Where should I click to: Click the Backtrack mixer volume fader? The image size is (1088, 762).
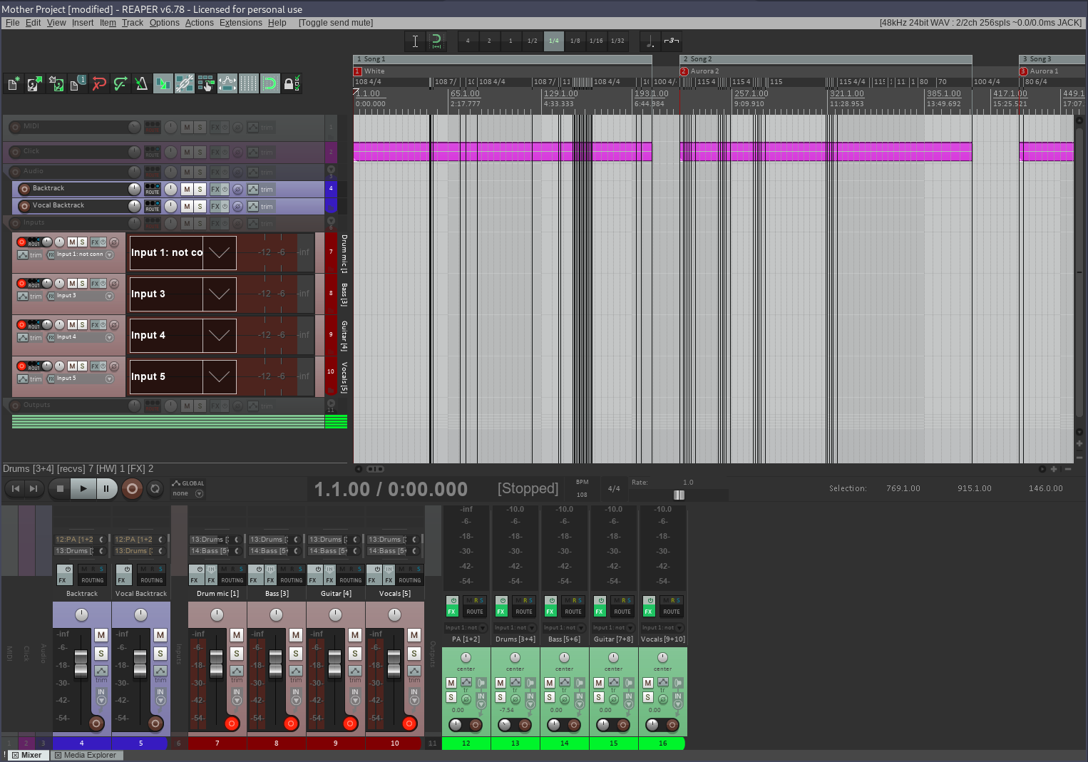point(81,664)
